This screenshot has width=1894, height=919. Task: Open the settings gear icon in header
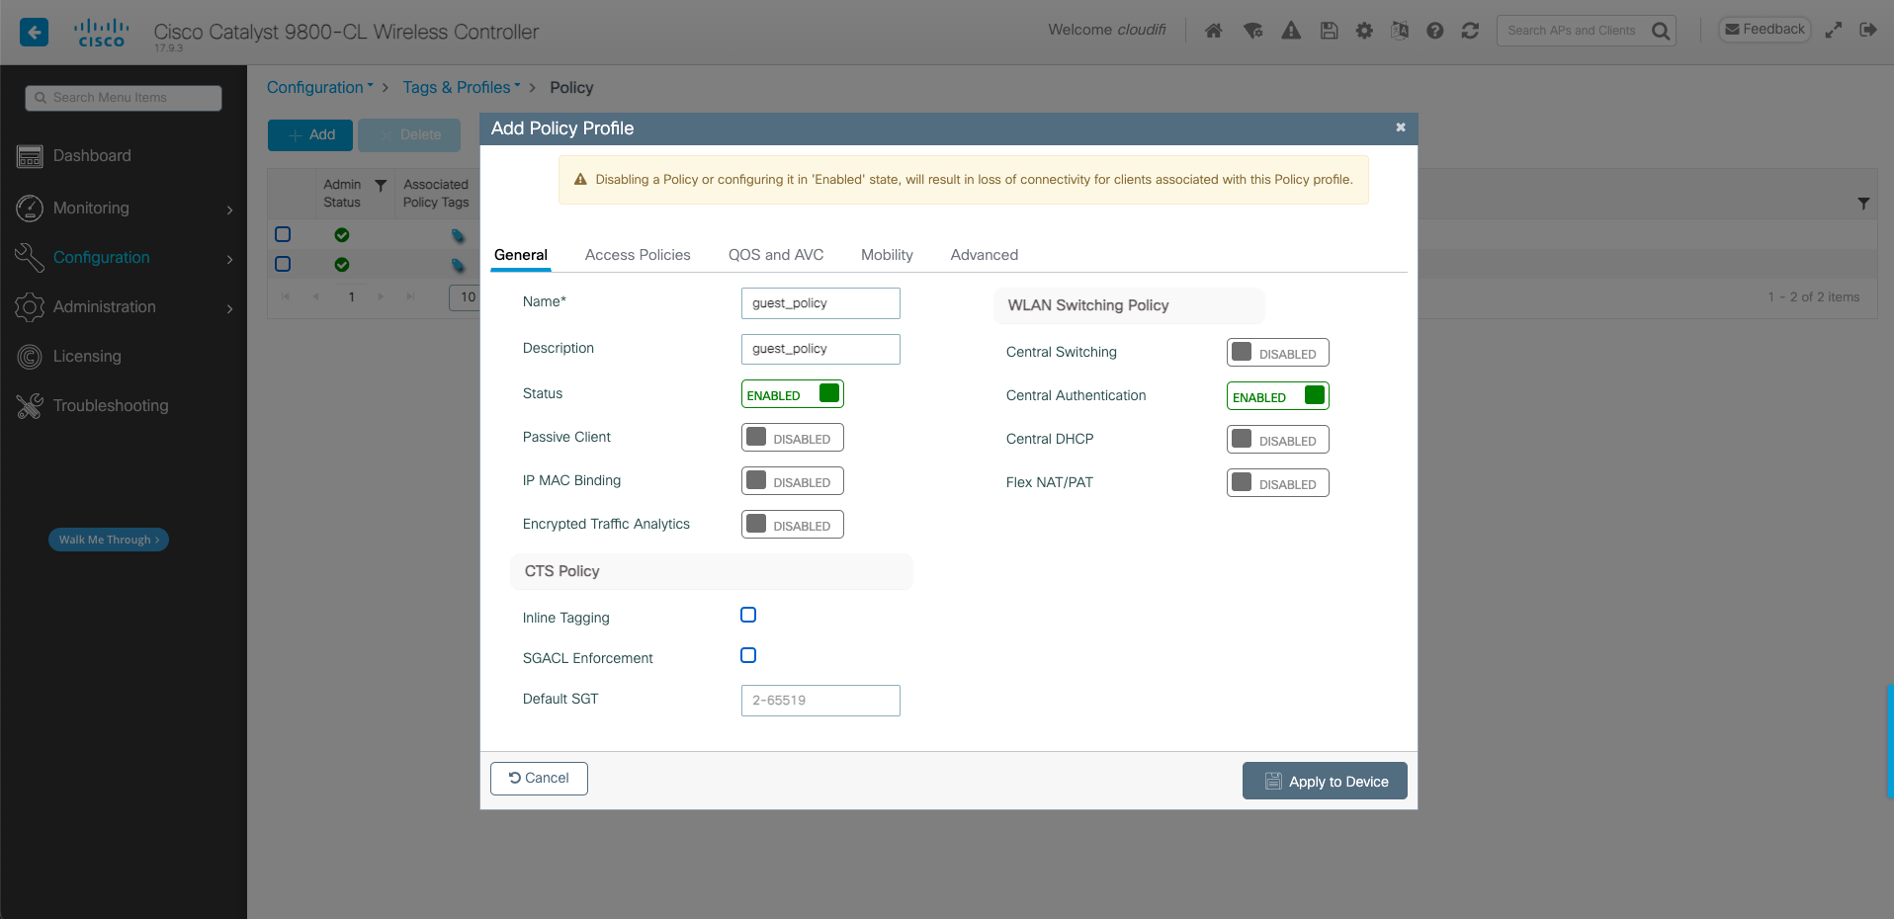tap(1364, 31)
